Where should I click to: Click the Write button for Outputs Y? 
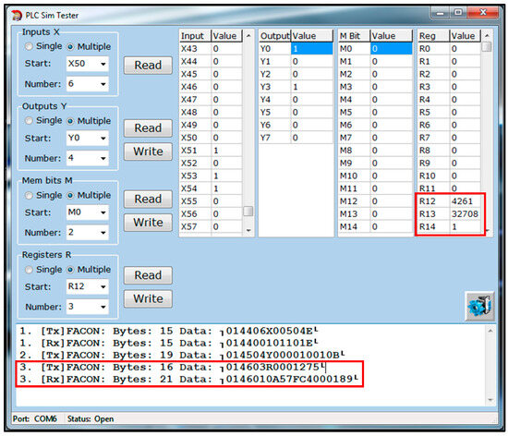148,151
